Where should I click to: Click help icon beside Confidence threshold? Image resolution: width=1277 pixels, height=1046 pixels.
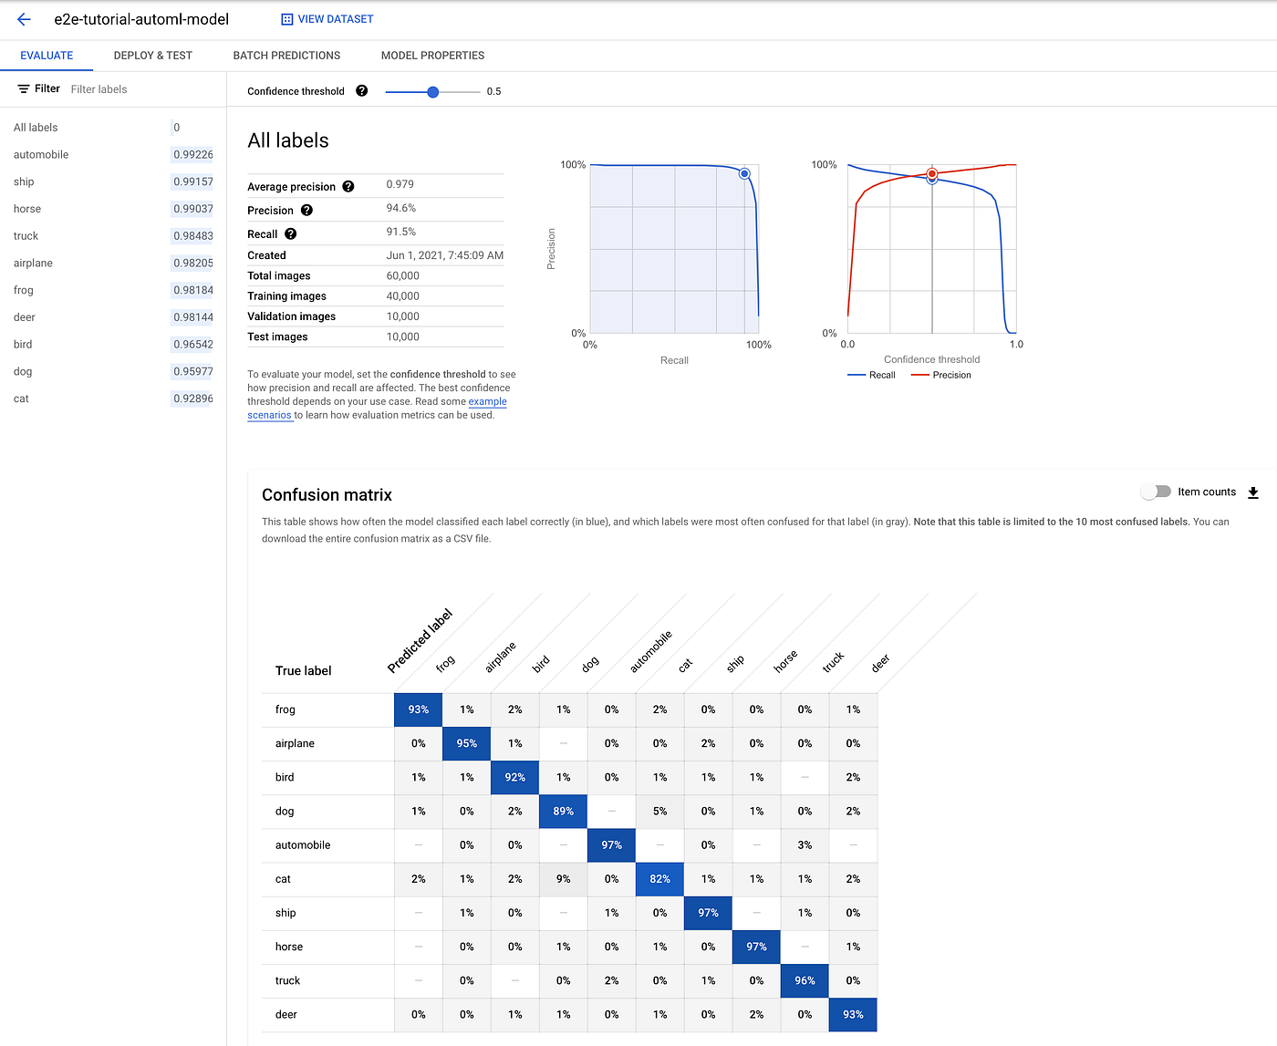click(362, 91)
